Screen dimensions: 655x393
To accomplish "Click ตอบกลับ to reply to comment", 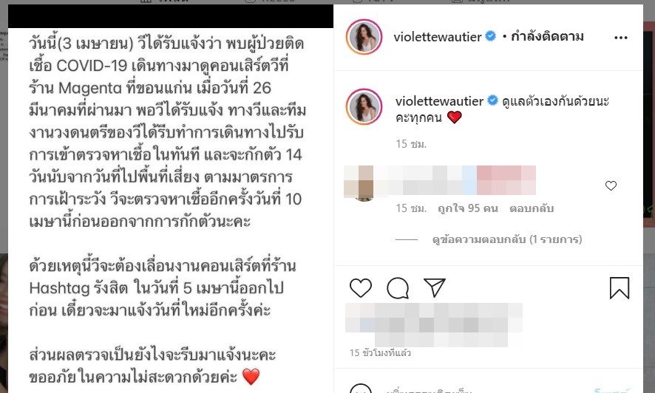I will [x=532, y=208].
